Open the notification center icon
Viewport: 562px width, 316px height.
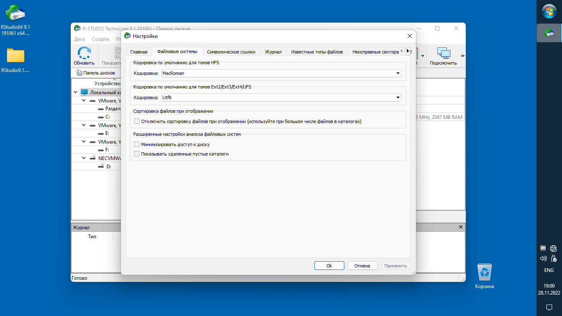(x=549, y=307)
